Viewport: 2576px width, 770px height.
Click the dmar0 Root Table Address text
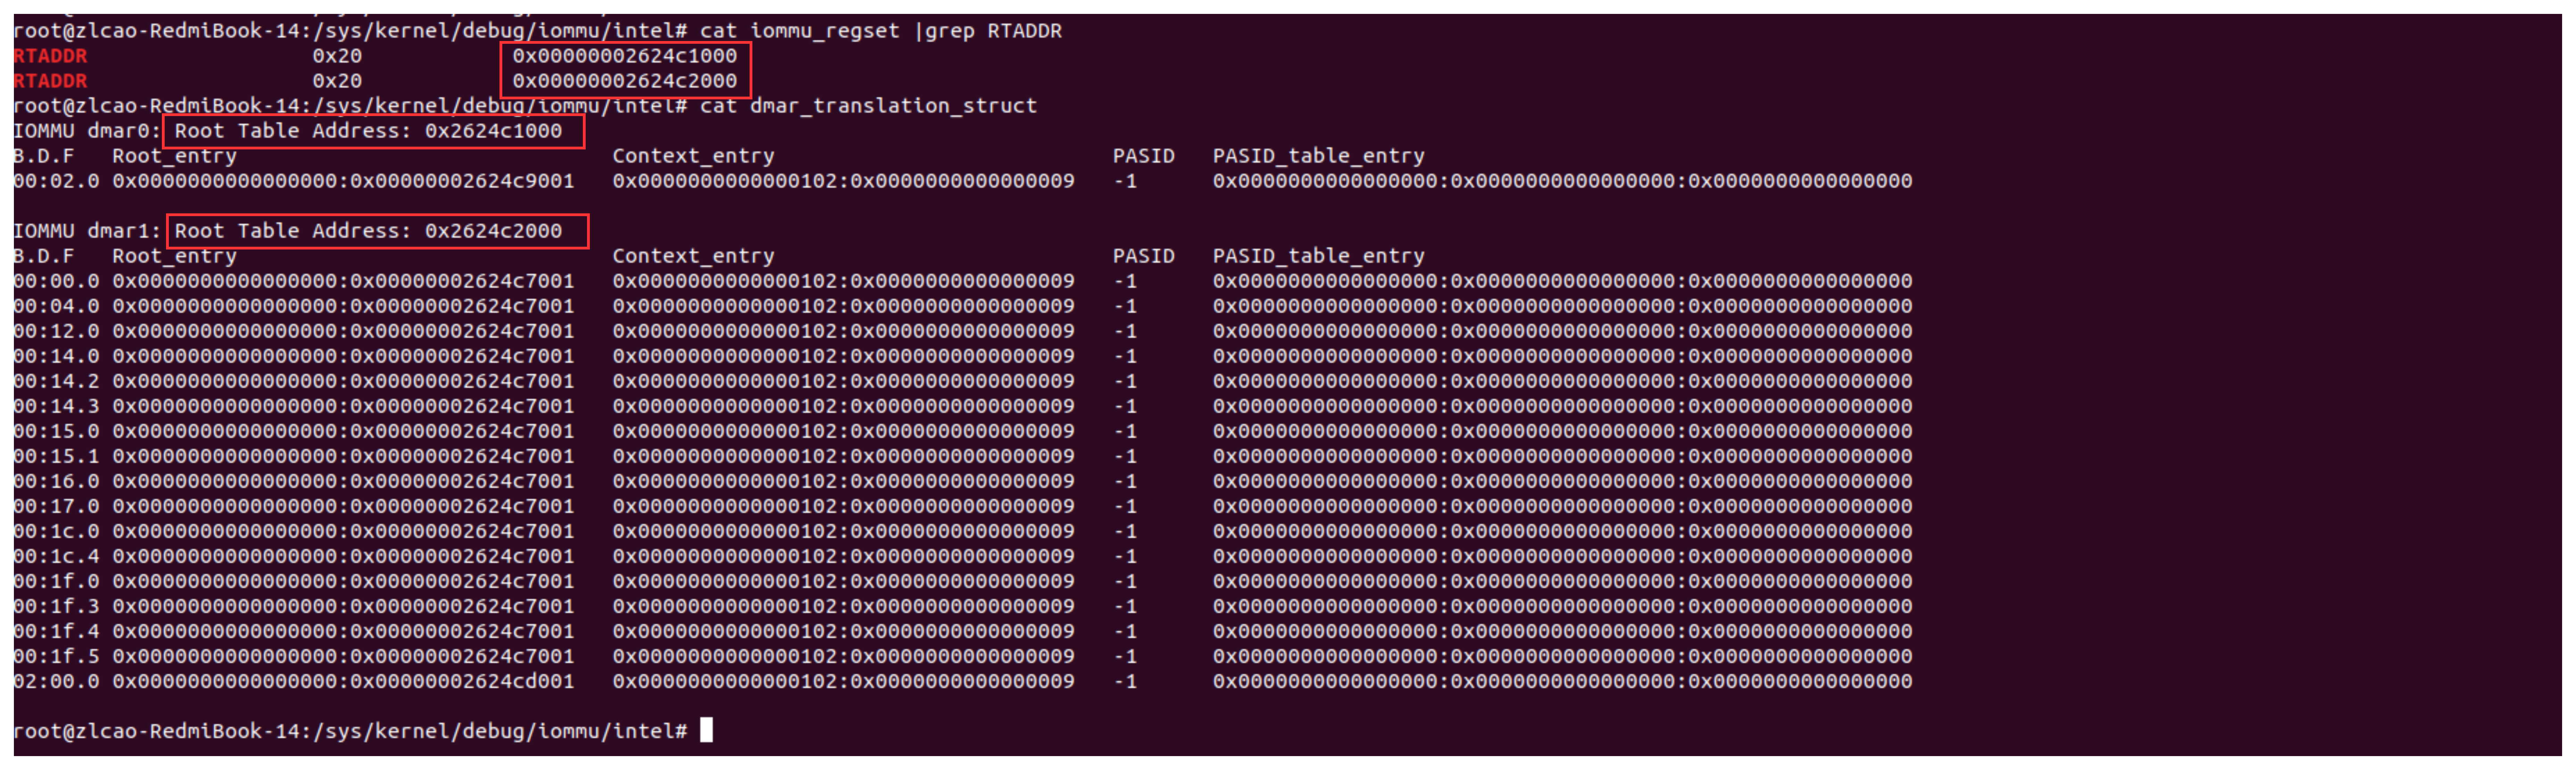[x=368, y=131]
